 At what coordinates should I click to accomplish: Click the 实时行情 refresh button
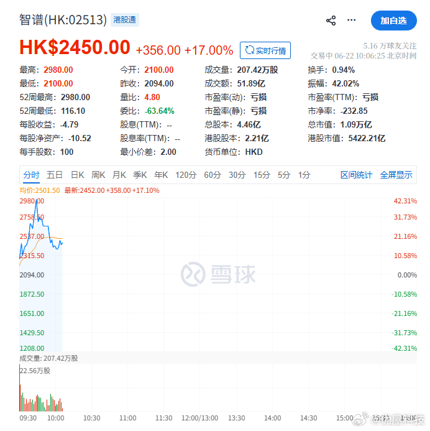pos(265,50)
